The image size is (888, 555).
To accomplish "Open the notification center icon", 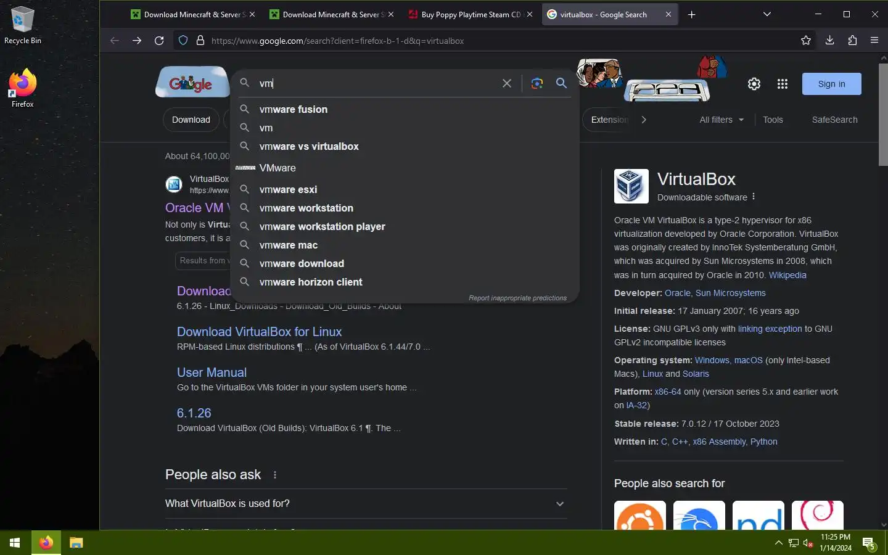I will [869, 543].
